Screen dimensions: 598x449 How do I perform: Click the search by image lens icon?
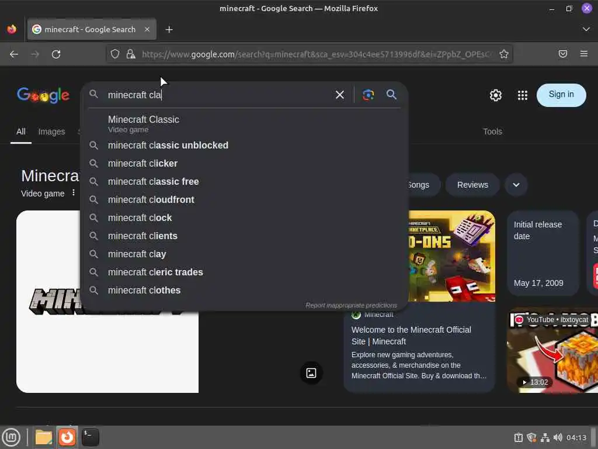[368, 95]
